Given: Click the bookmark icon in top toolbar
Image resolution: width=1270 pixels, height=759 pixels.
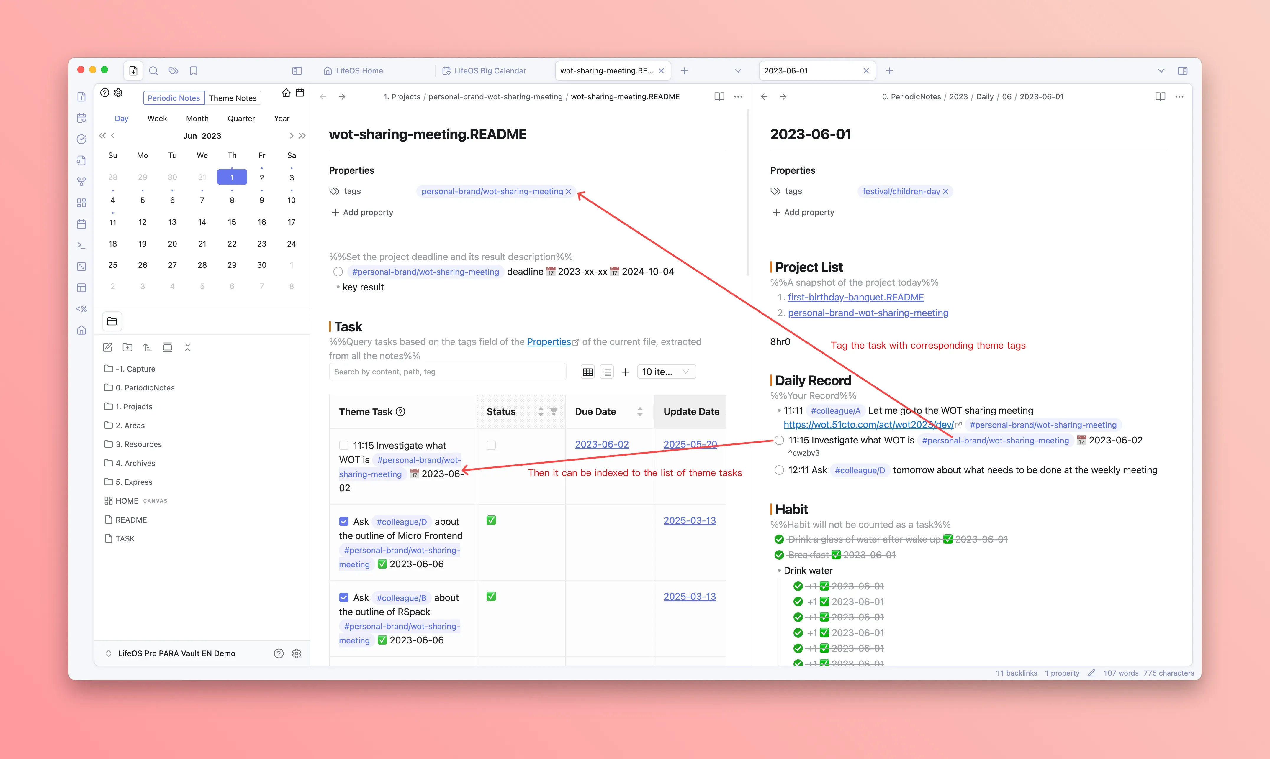Looking at the screenshot, I should point(193,70).
